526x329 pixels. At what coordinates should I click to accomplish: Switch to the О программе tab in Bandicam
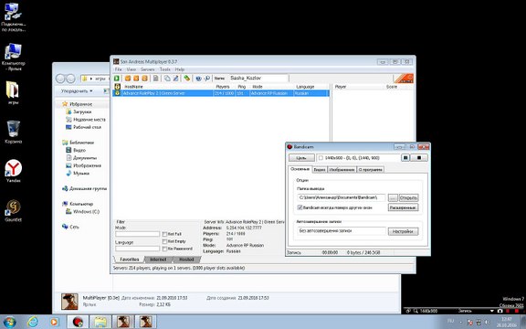point(371,170)
